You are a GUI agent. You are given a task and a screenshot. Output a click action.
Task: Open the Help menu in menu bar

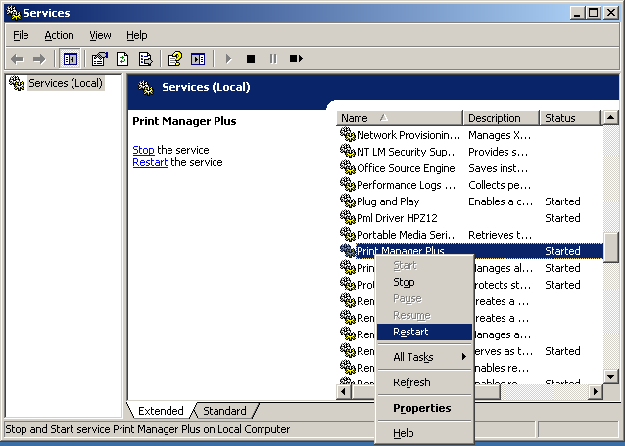[x=137, y=35]
